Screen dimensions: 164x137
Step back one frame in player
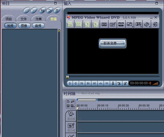(x=94, y=83)
